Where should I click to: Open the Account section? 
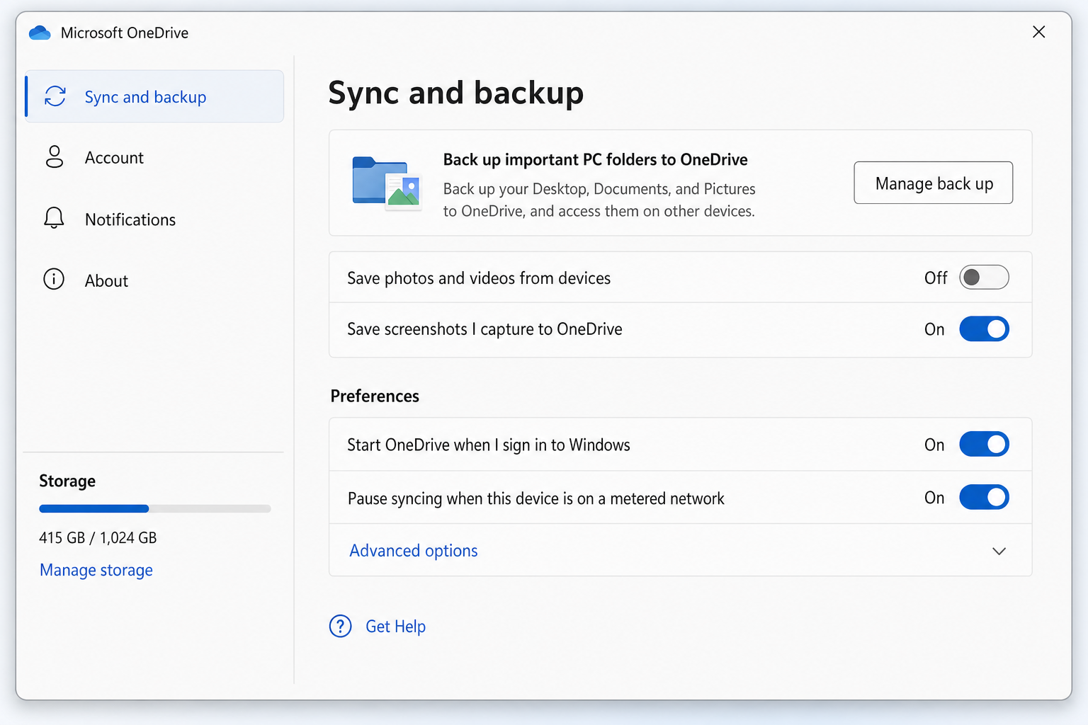(x=154, y=157)
